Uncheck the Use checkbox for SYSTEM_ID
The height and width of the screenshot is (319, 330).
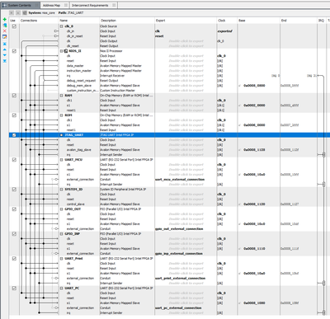(14, 190)
